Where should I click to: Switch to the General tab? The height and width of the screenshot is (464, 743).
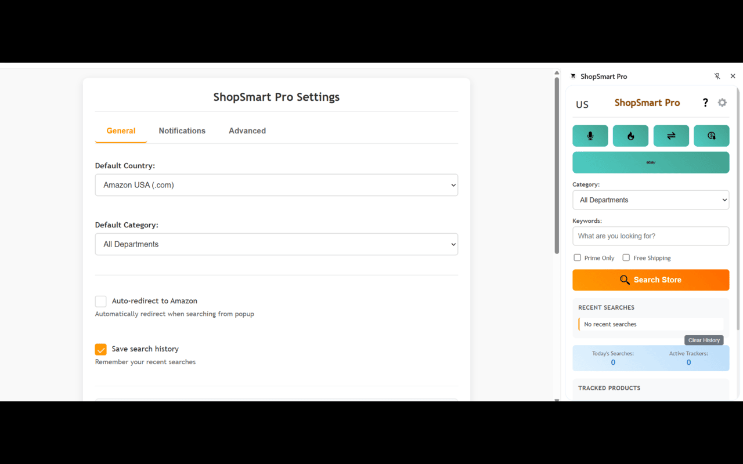121,131
